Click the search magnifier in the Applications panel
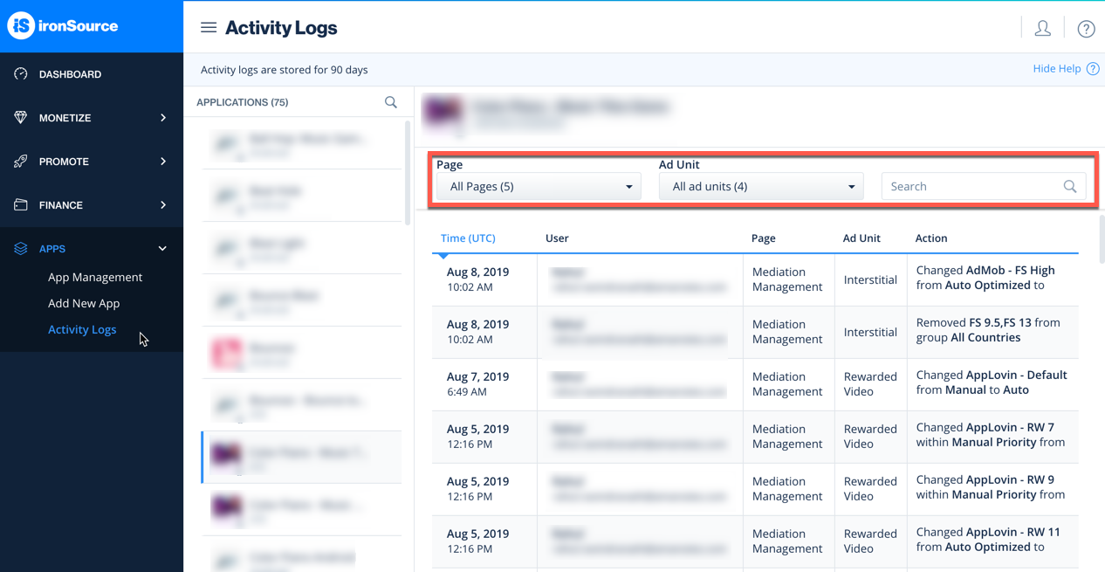1105x572 pixels. 390,102
